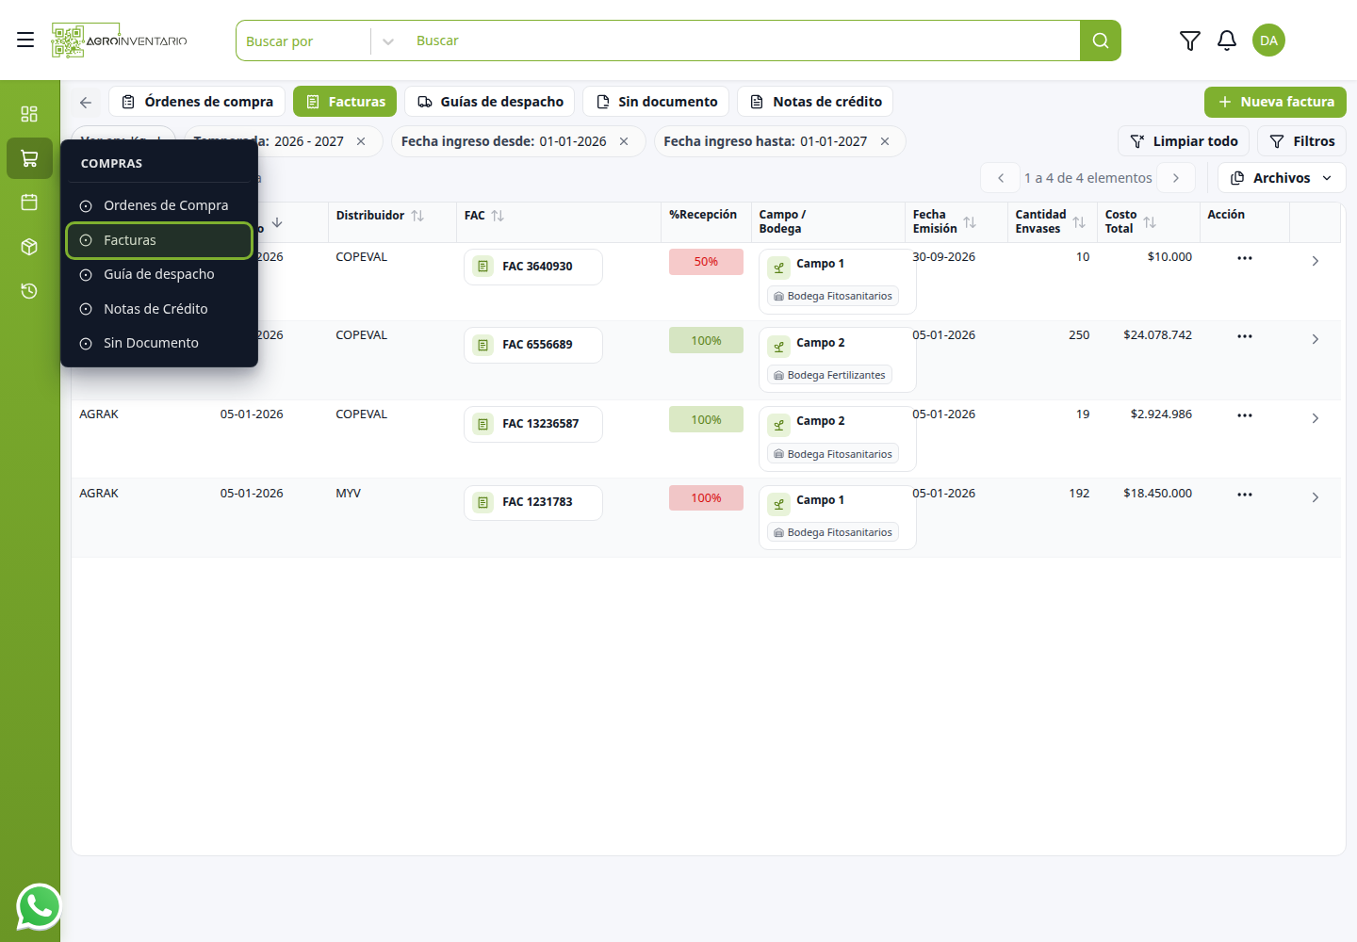Screen dimensions: 1357x942
Task: Open the funnel filter icon in header
Action: click(1189, 41)
